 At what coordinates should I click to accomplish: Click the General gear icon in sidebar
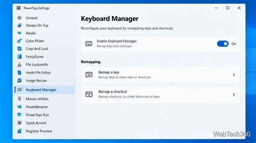click(x=20, y=18)
